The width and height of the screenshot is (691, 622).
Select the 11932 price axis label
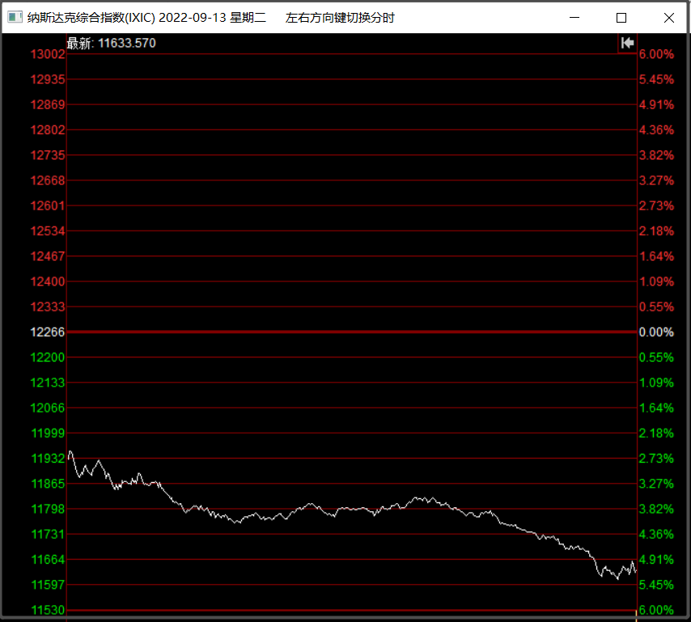[48, 459]
